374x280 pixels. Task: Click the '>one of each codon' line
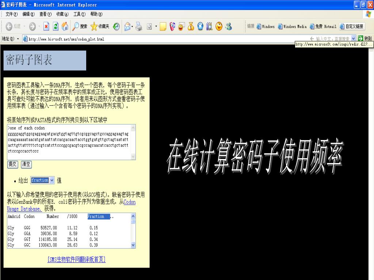26,128
